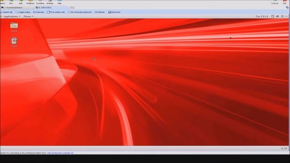Open a new session tab
Screen dimensions: 290x163
[72, 8]
